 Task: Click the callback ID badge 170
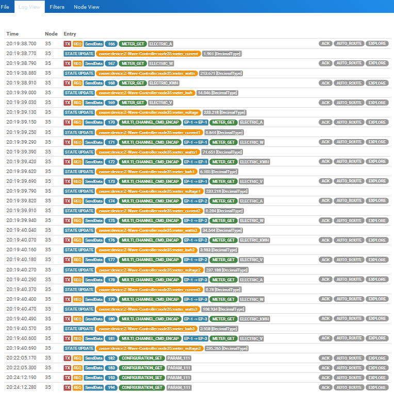[x=111, y=123]
